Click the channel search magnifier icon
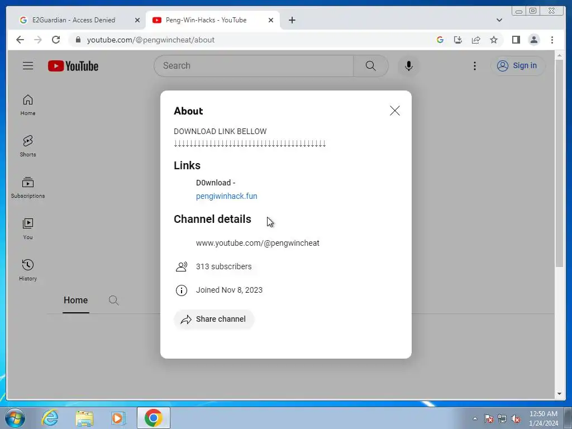572x429 pixels. click(114, 300)
